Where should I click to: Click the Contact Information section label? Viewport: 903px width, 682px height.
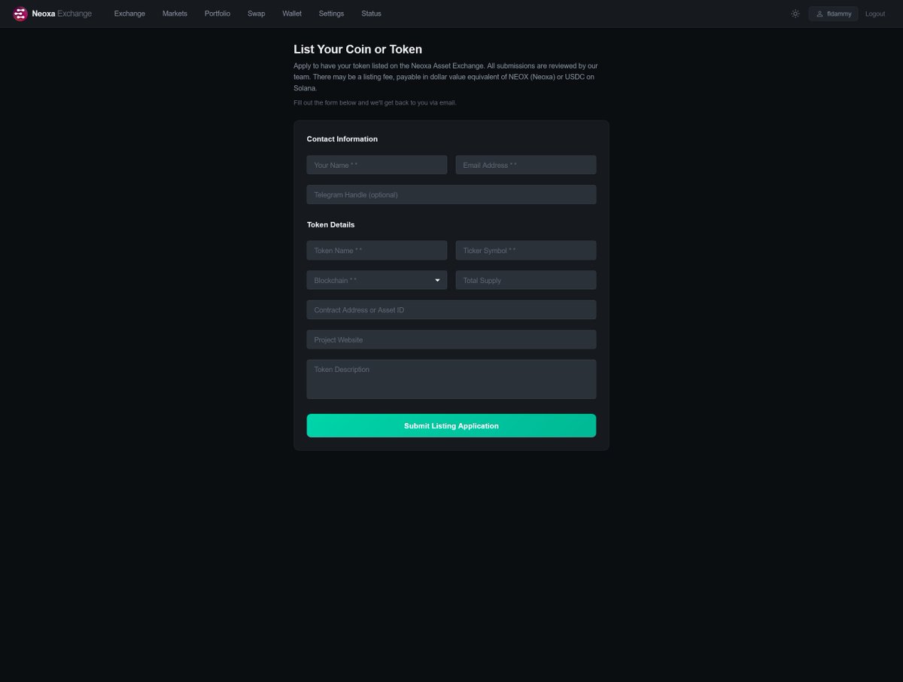coord(342,139)
